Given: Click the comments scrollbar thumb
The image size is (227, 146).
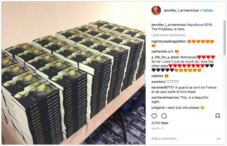Looking at the screenshot, I should point(224,38).
